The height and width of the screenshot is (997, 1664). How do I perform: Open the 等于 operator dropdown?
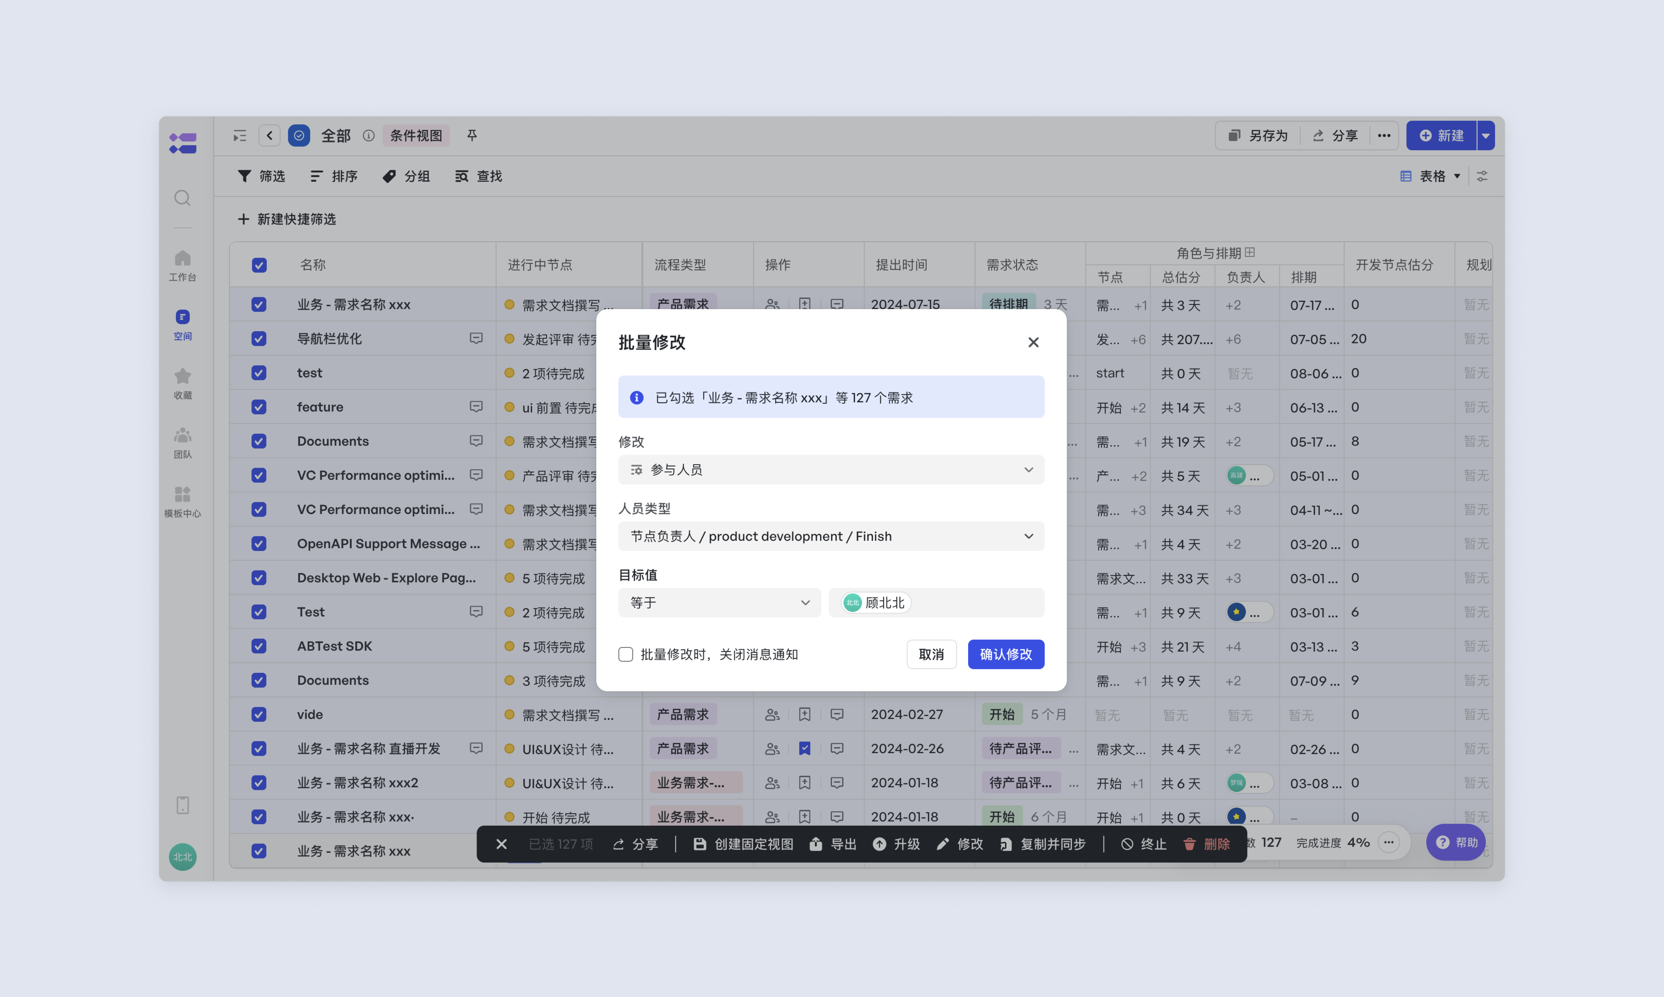point(720,603)
